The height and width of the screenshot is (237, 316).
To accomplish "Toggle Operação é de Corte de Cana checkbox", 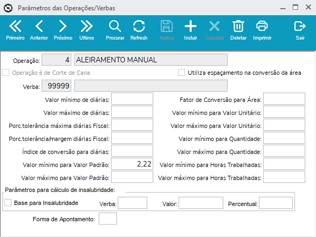I will tap(6, 73).
